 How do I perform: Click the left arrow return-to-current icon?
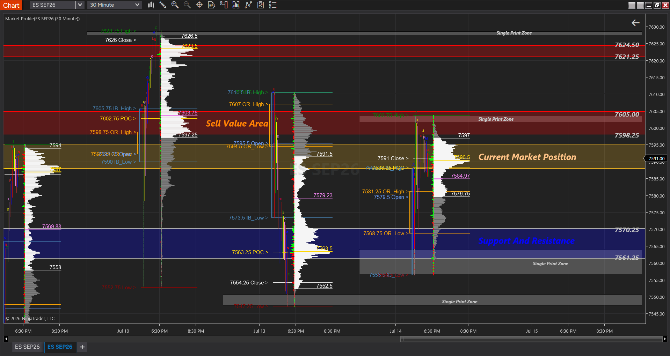[635, 23]
